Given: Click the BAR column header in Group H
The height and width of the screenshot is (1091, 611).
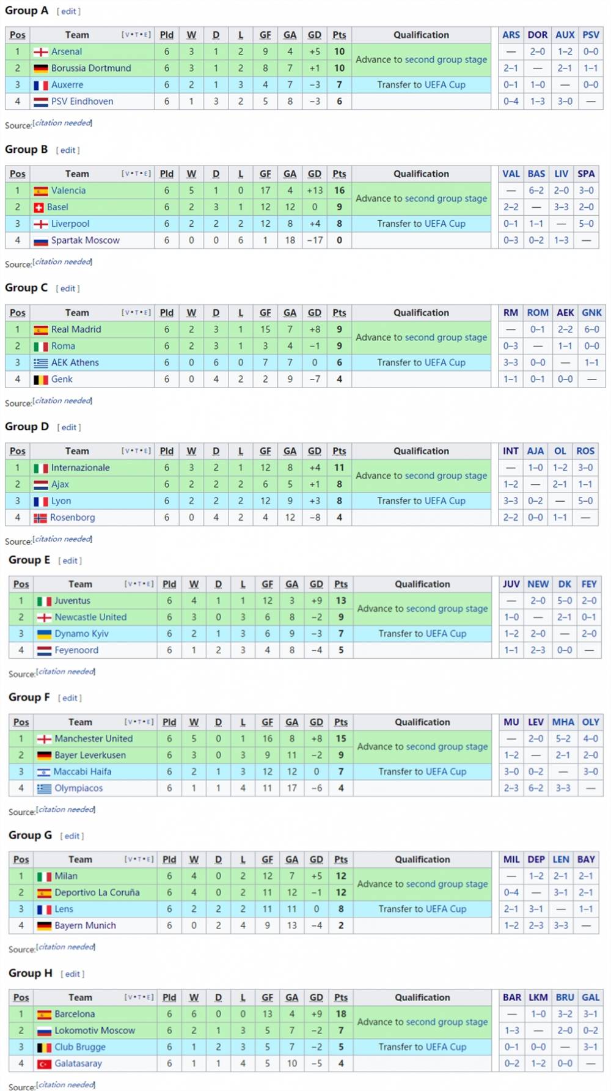Looking at the screenshot, I should tap(512, 997).
